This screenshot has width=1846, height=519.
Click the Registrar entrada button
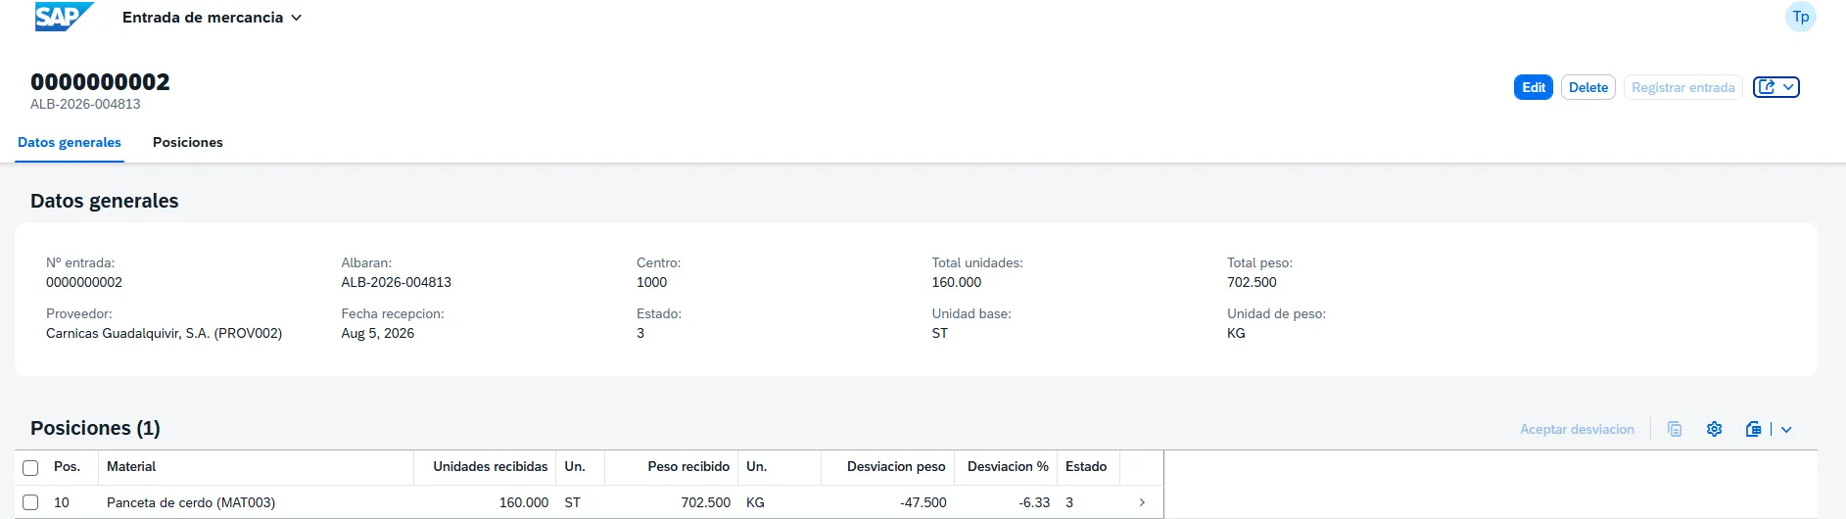coord(1683,87)
